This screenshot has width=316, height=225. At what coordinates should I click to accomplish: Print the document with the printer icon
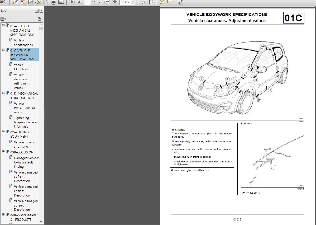tap(53, 2)
